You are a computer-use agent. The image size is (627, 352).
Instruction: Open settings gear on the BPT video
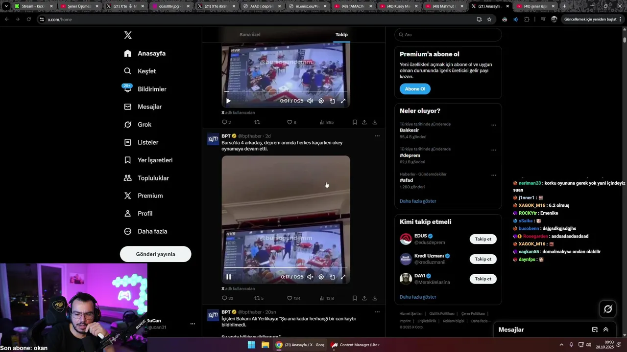click(x=321, y=277)
